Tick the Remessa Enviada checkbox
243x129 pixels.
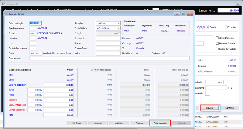coord(217,43)
